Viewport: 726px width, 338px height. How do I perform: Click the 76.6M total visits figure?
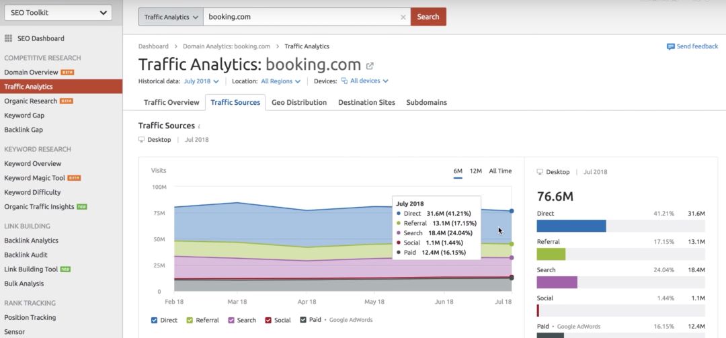[555, 196]
